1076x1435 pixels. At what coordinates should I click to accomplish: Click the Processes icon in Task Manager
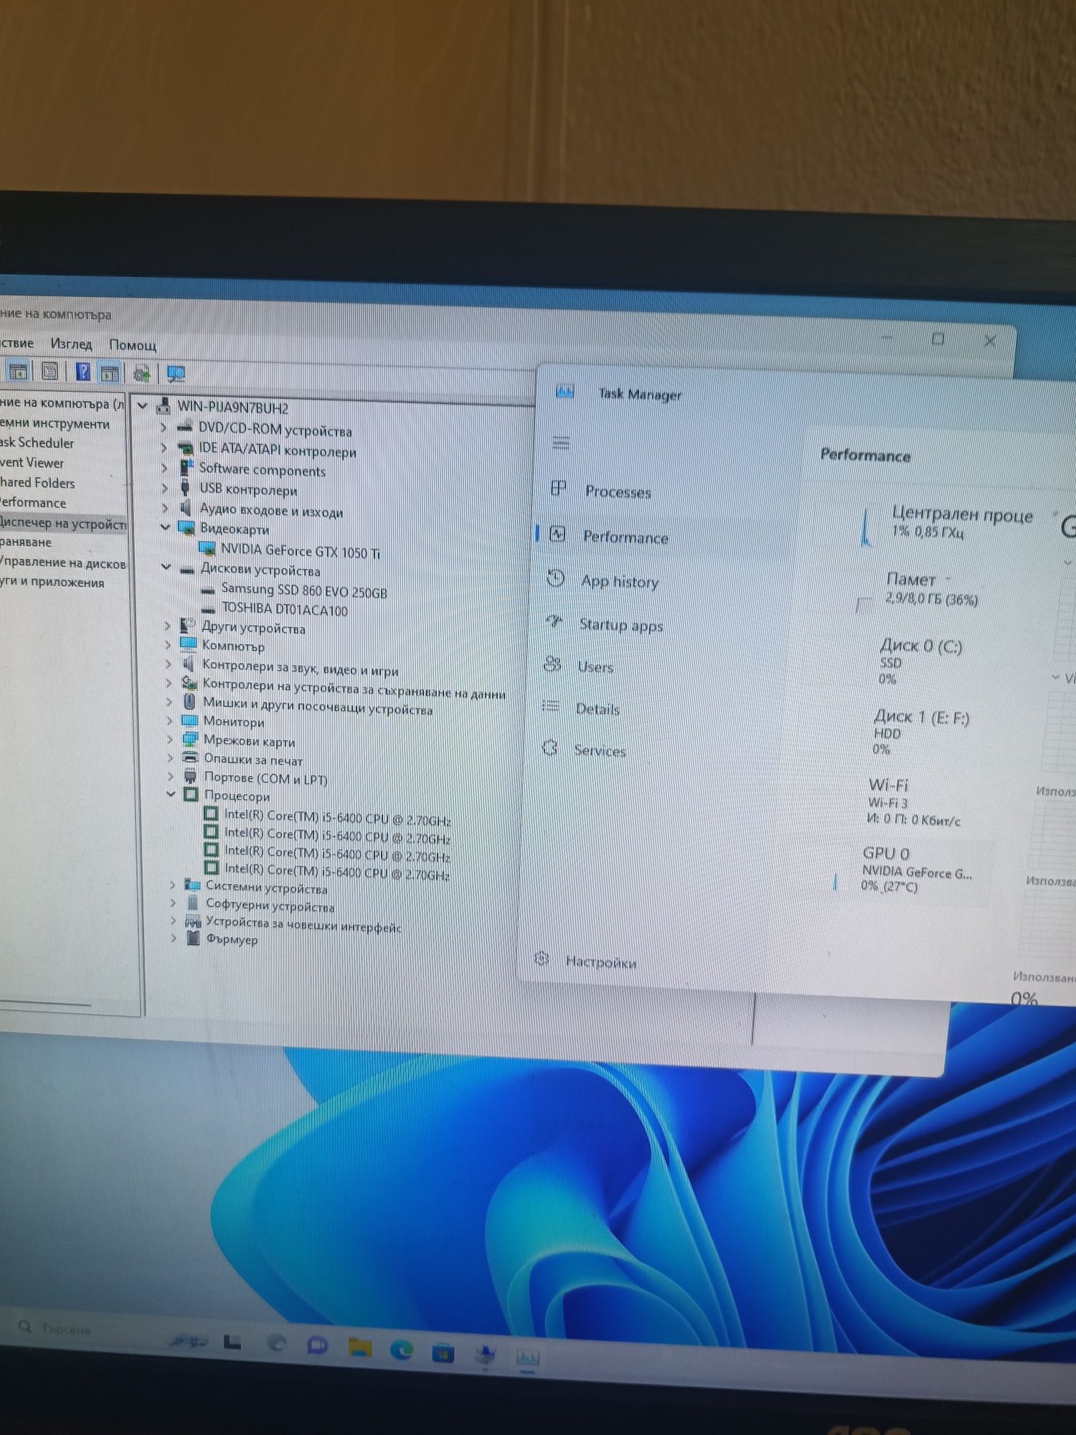tap(559, 489)
